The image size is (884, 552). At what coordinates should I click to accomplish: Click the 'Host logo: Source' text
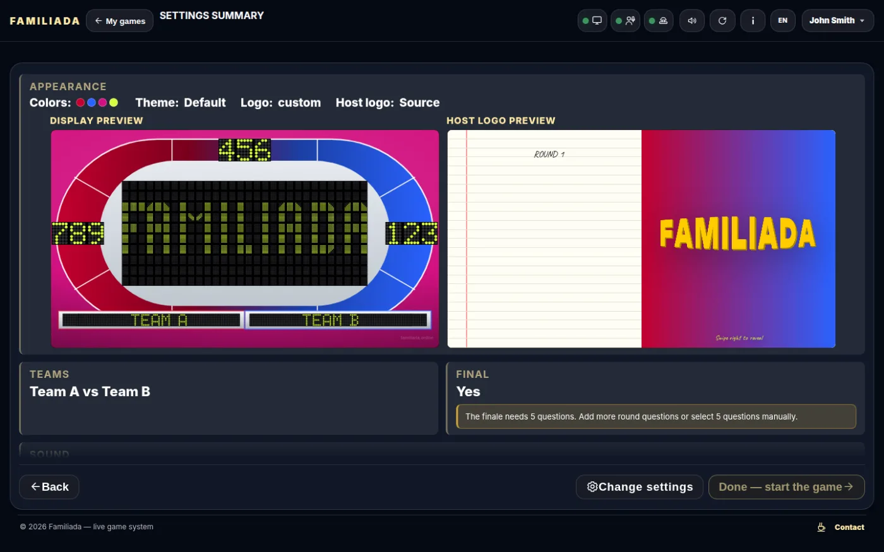388,103
